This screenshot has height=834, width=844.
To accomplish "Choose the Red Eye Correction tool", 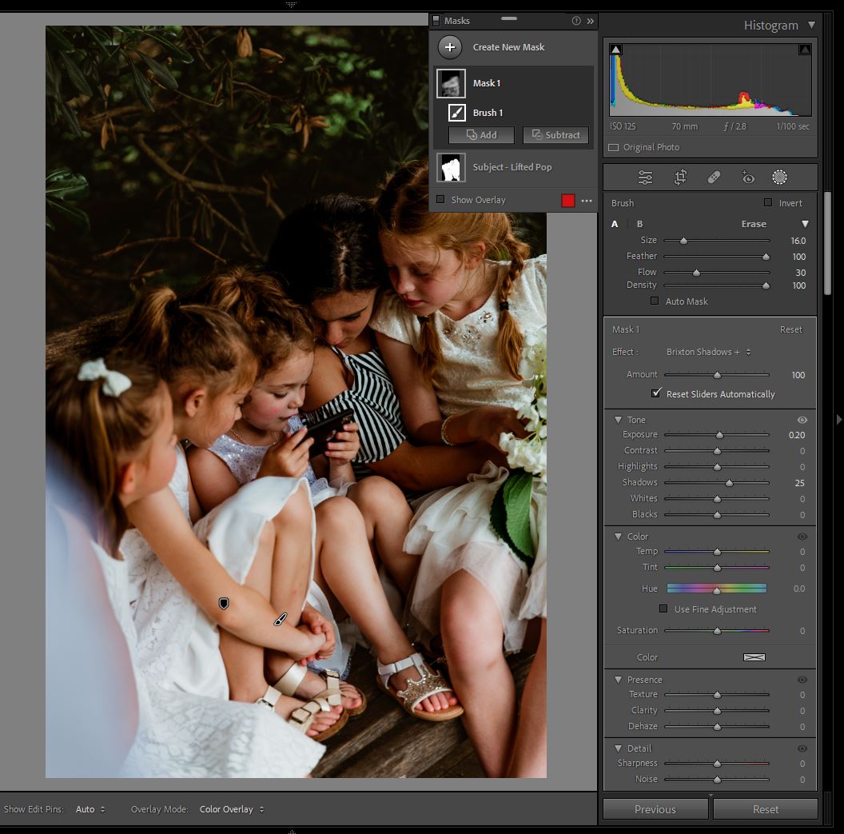I will tap(748, 178).
